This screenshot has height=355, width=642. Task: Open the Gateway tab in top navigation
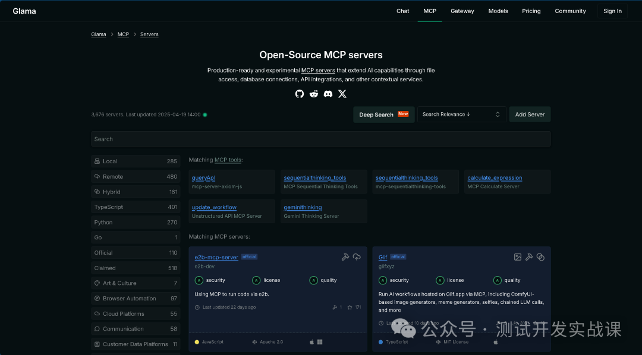click(x=462, y=11)
